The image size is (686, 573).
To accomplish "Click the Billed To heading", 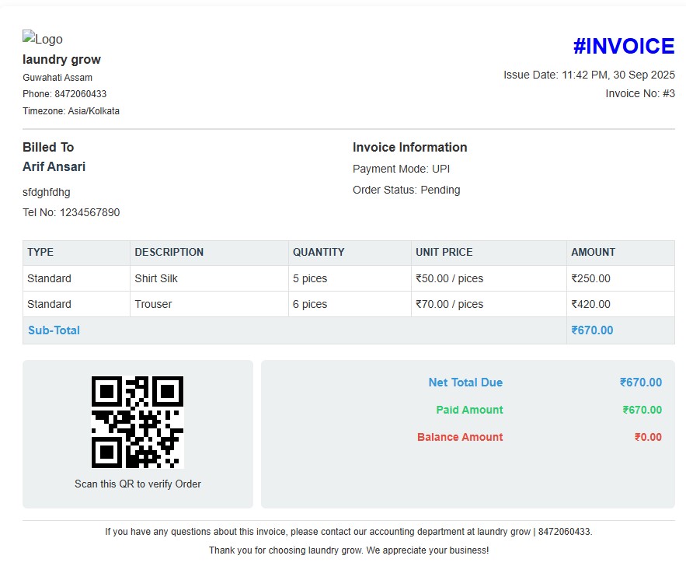I will pos(48,147).
